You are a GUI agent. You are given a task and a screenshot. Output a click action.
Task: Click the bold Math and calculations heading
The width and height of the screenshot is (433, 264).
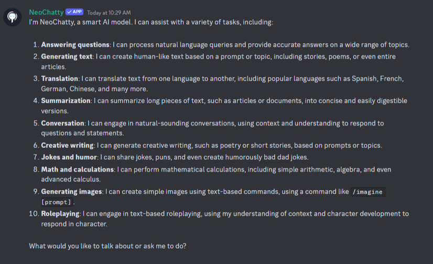78,169
